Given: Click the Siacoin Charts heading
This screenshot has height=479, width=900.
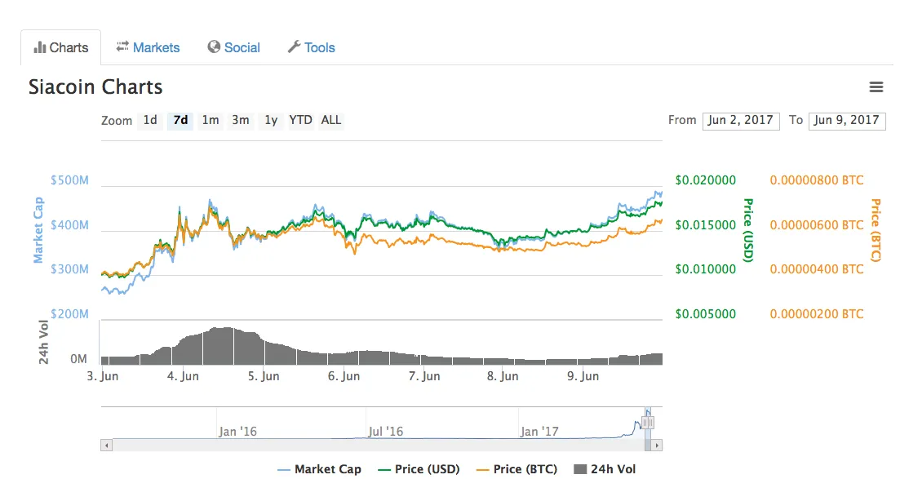Looking at the screenshot, I should [x=95, y=86].
